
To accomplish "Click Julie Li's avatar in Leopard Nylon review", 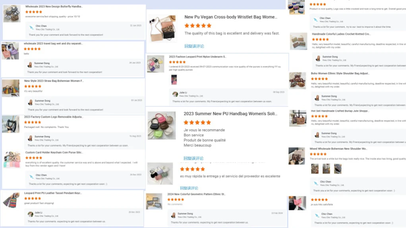I will point(175,94).
